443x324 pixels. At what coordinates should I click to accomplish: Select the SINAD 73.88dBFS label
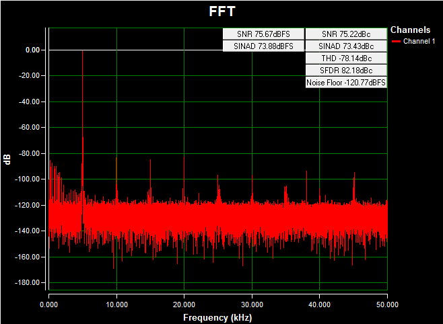click(x=263, y=46)
